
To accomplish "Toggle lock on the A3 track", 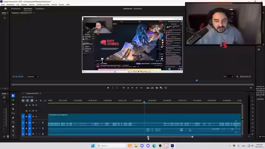I will point(26,134).
